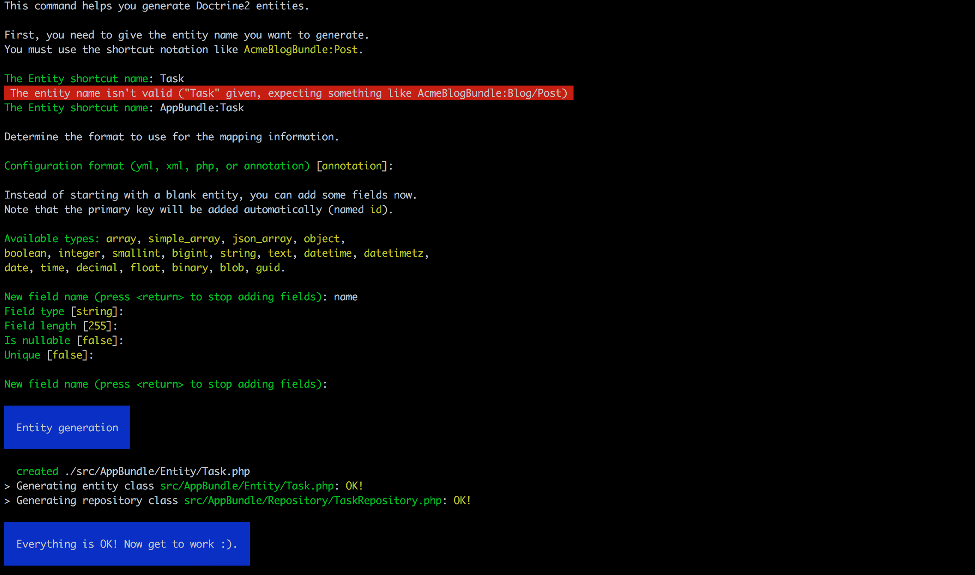
Task: Click the Field length [255] prompt
Action: point(60,326)
